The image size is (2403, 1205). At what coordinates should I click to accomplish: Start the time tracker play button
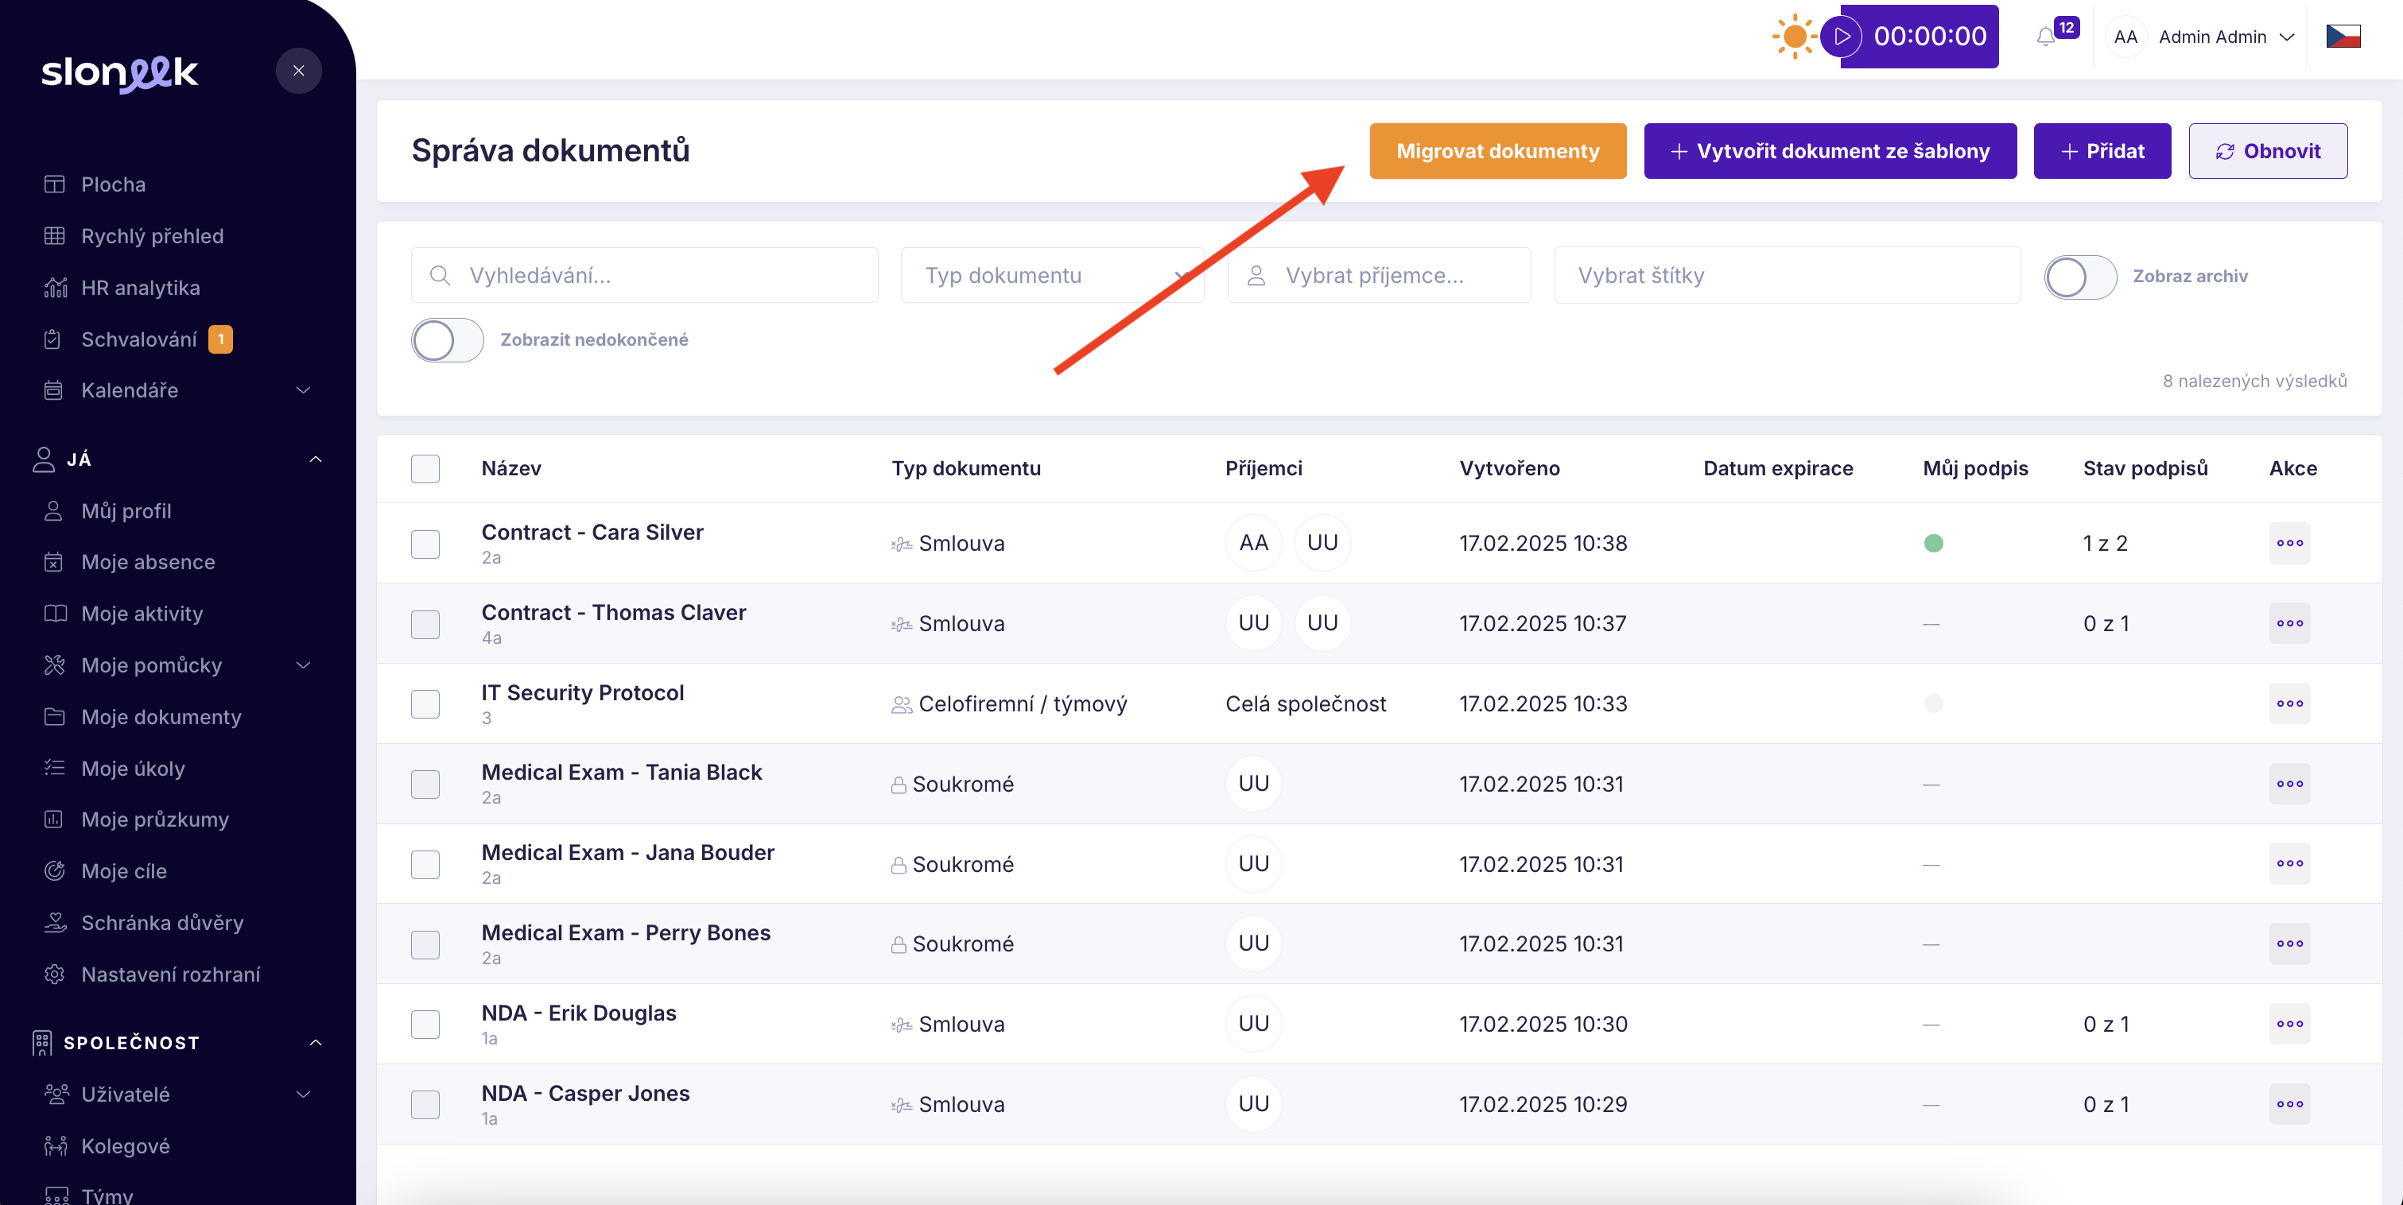coord(1842,37)
